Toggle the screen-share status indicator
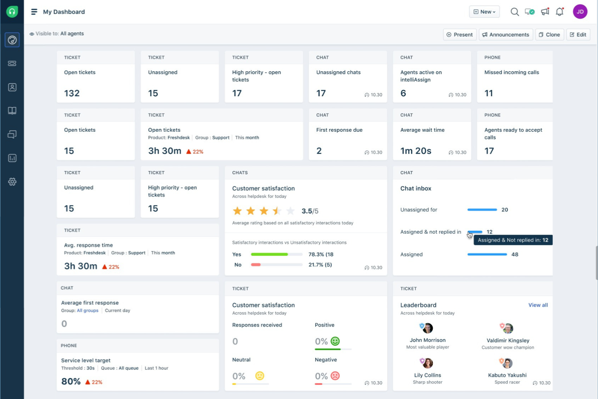 530,12
